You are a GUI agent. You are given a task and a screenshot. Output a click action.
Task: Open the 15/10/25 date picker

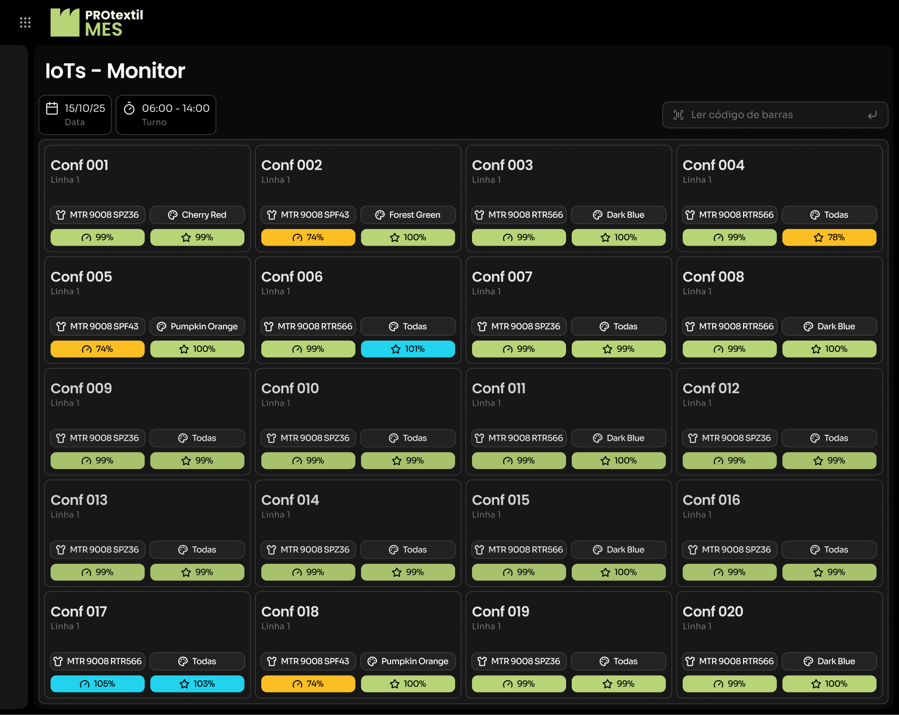(x=75, y=115)
